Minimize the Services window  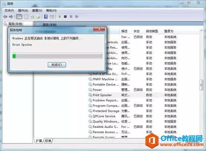[x=182, y=3]
